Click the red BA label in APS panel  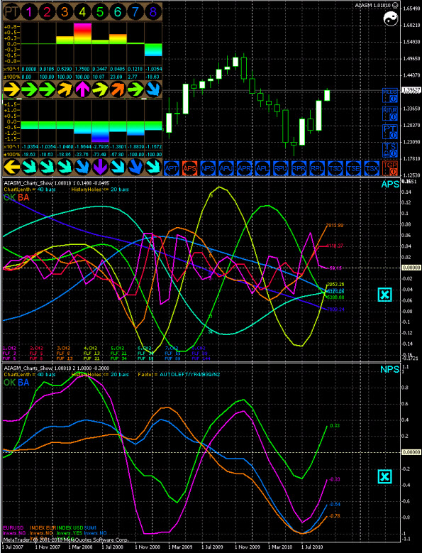(x=23, y=197)
